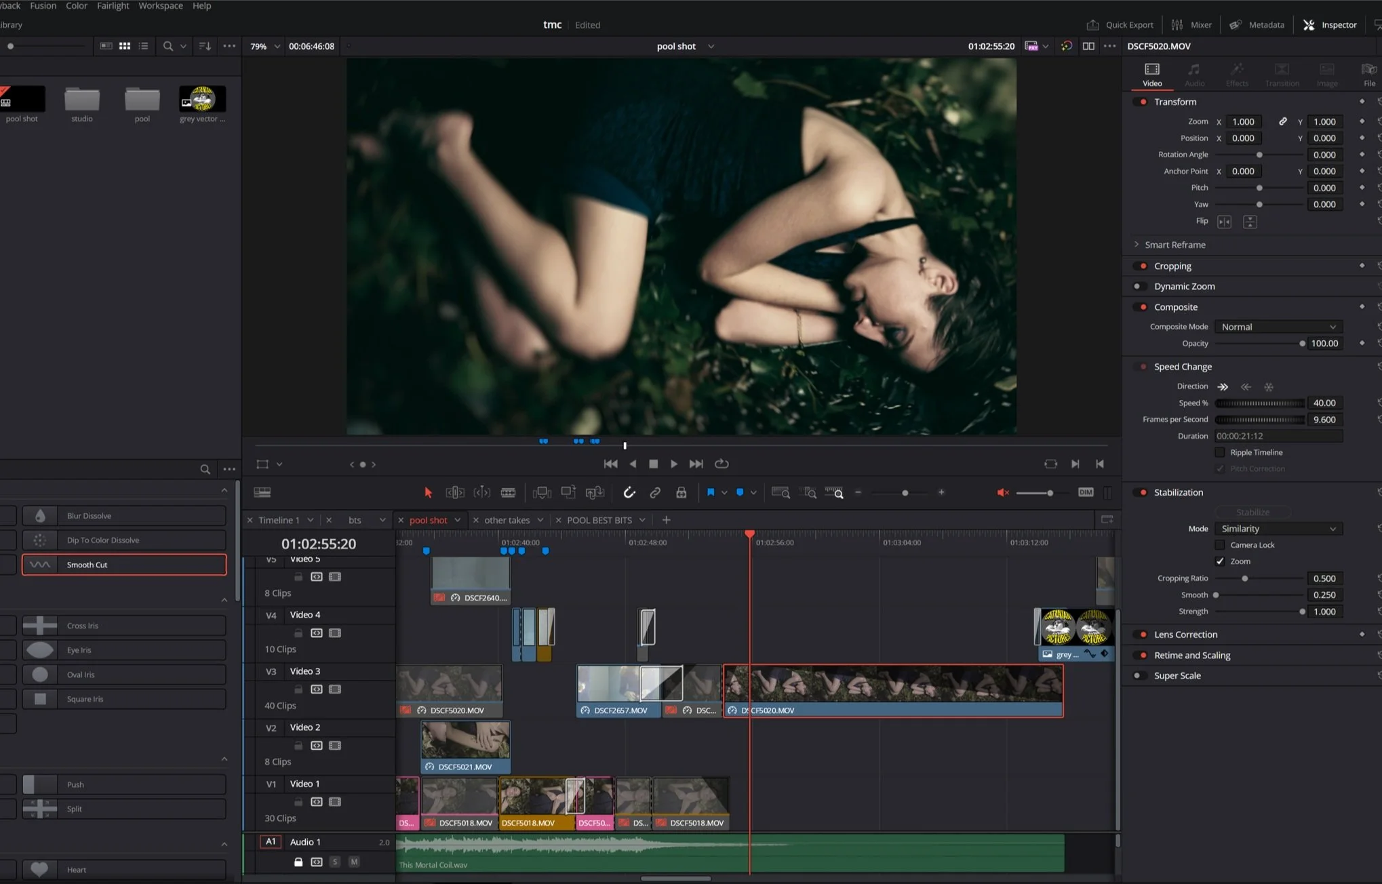The width and height of the screenshot is (1382, 884).
Task: Enable the Ripple Timeline checkbox
Action: pos(1220,452)
